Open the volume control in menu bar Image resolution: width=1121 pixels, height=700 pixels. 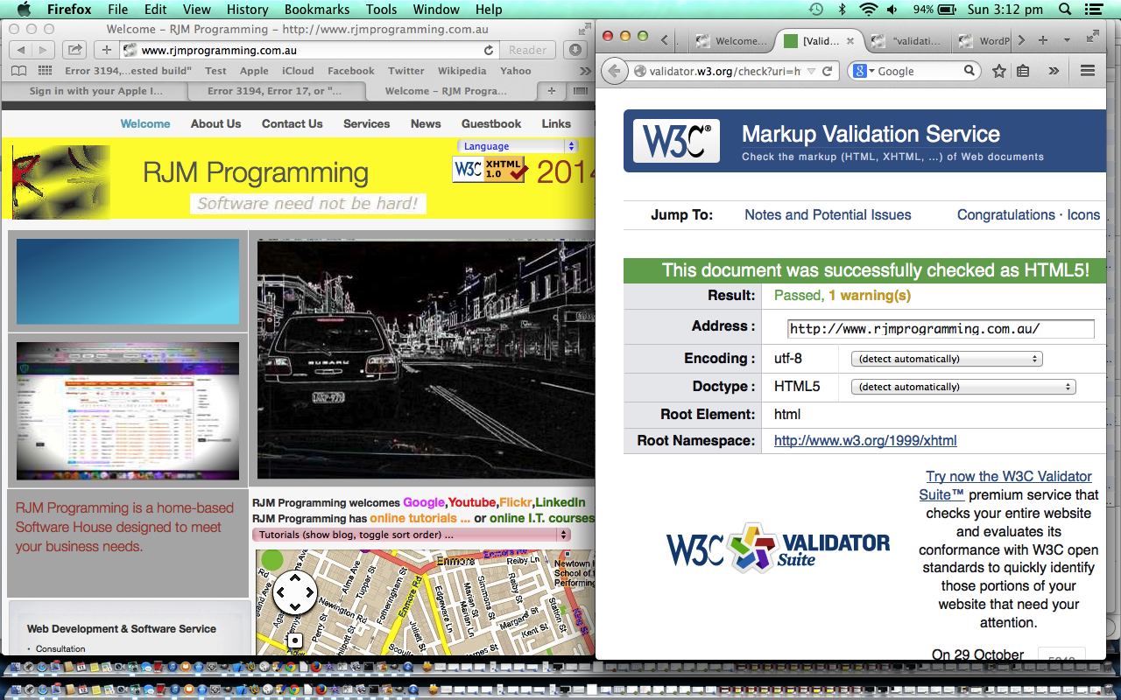click(892, 10)
